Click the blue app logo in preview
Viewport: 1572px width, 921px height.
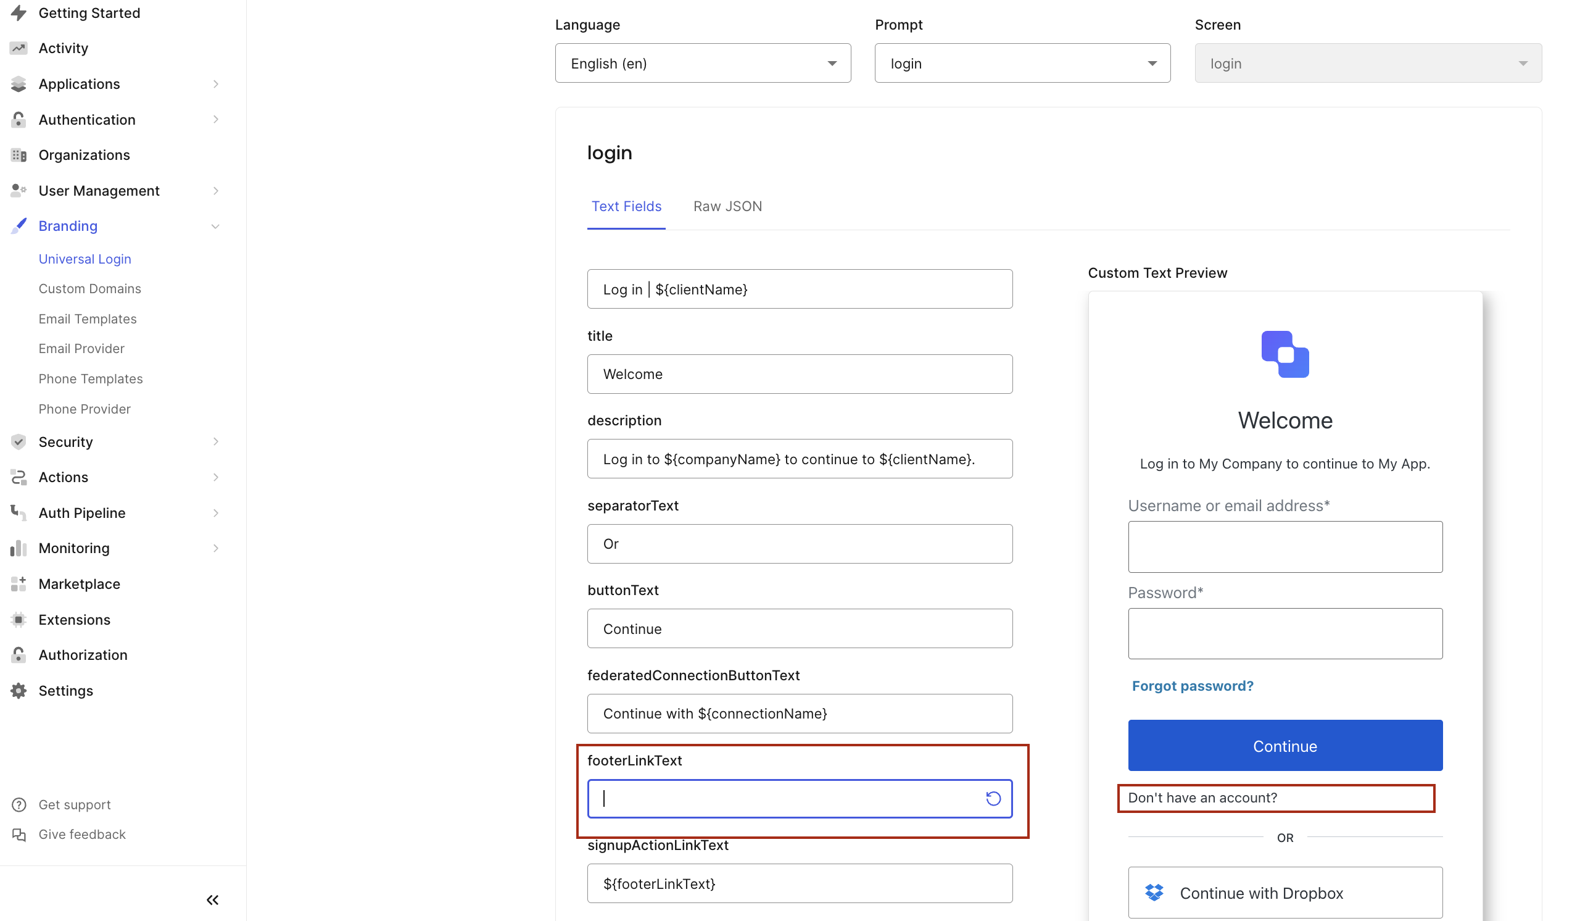(x=1285, y=354)
